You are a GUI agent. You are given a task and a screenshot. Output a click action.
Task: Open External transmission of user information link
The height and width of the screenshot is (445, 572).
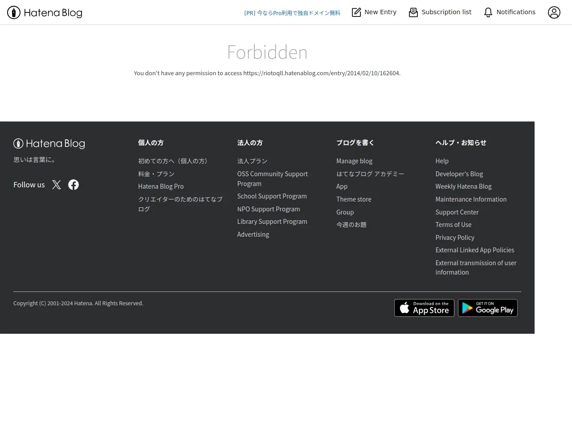click(x=476, y=267)
